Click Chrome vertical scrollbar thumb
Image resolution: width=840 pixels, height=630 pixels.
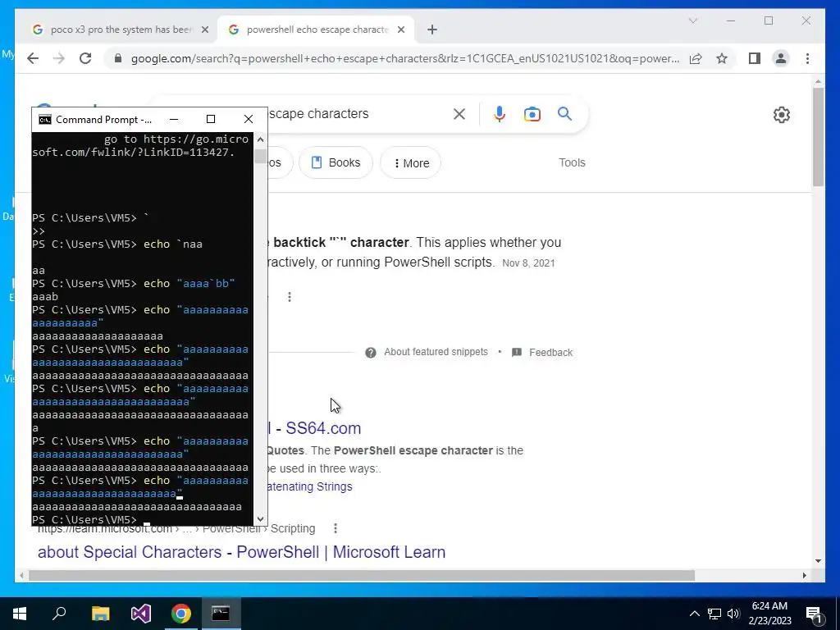[x=818, y=137]
